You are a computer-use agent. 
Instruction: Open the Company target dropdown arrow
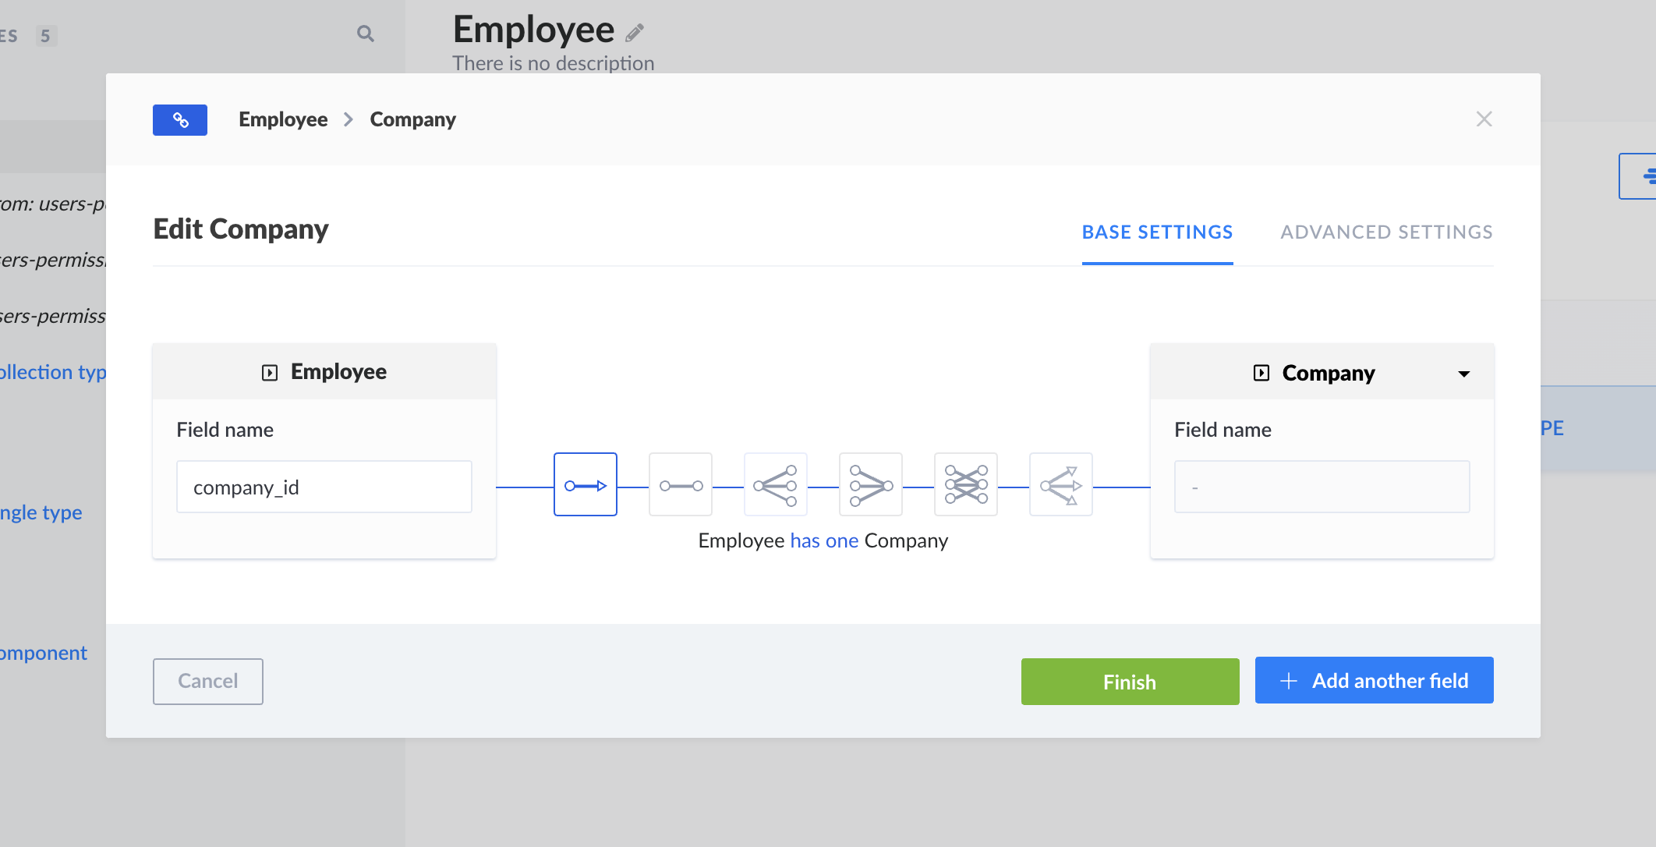point(1463,374)
